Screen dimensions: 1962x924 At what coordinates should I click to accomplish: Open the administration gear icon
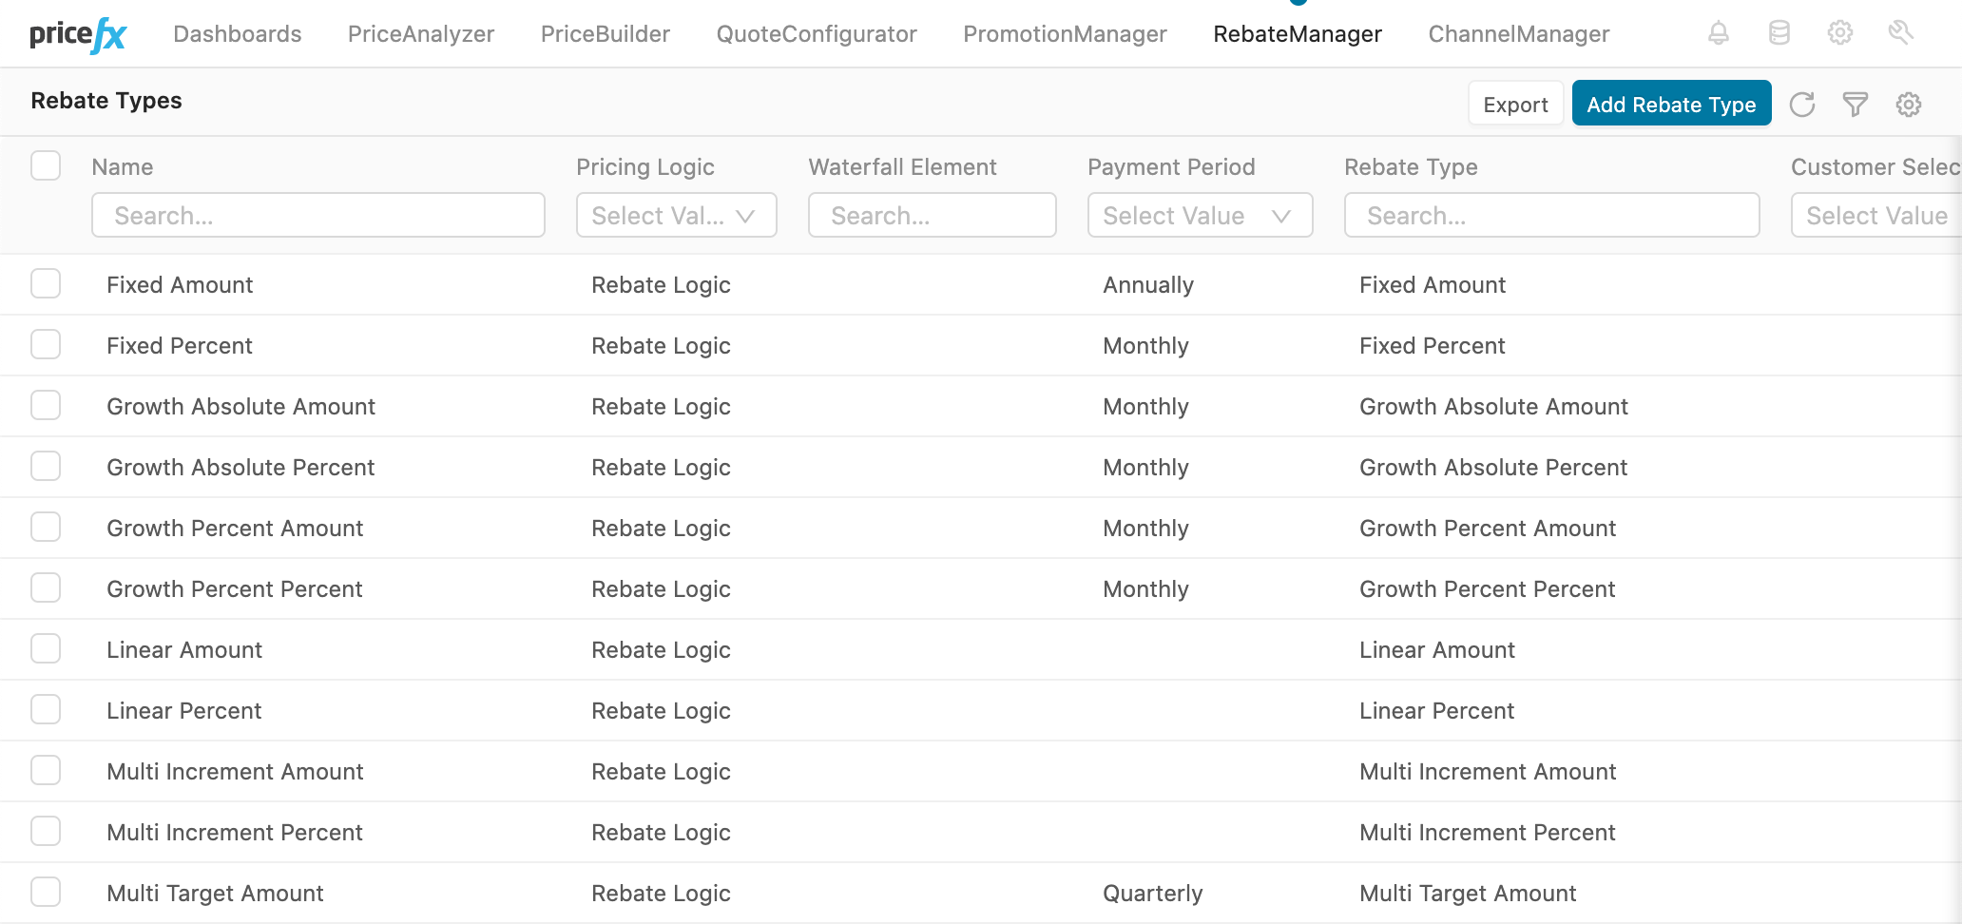1840,32
